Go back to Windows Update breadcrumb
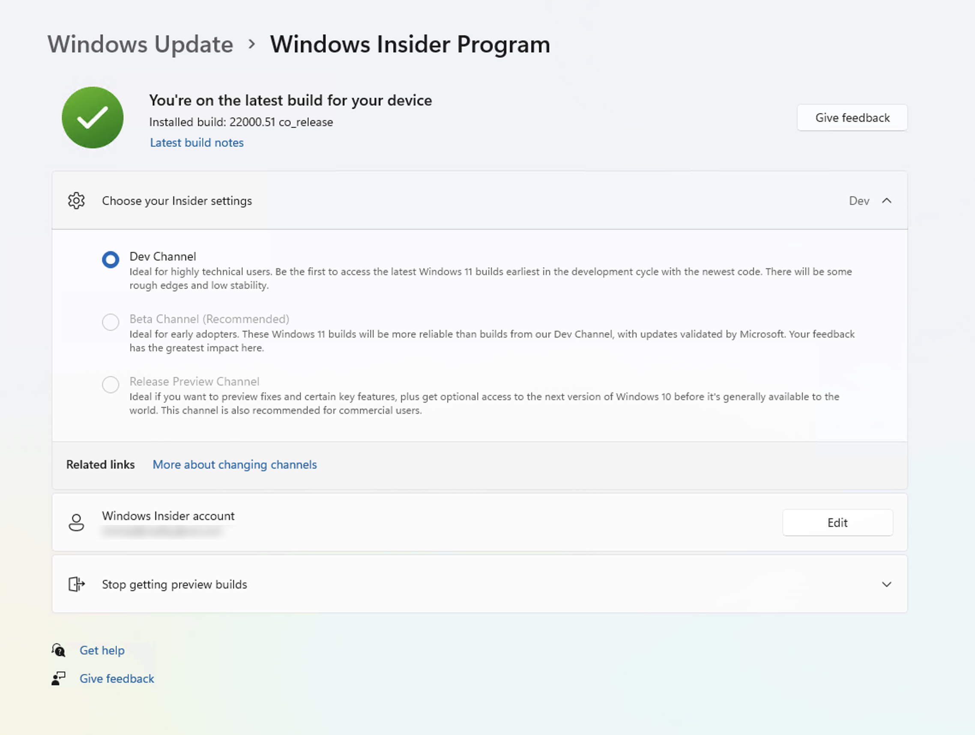 point(140,44)
